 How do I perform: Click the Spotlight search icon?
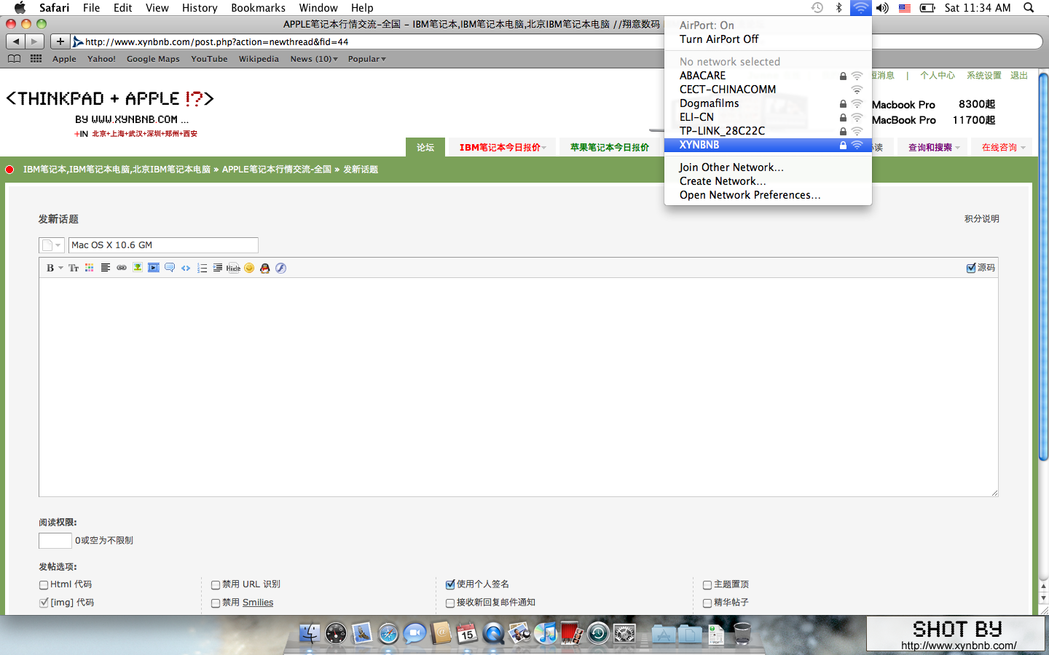coord(1029,7)
